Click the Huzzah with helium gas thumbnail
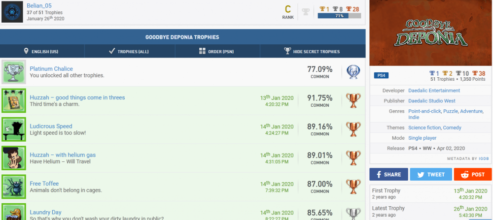 tap(13, 158)
